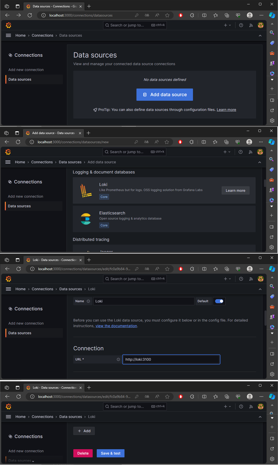The height and width of the screenshot is (466, 278).
Task: Go back in the Data sources list browser window
Action: click(x=7, y=15)
